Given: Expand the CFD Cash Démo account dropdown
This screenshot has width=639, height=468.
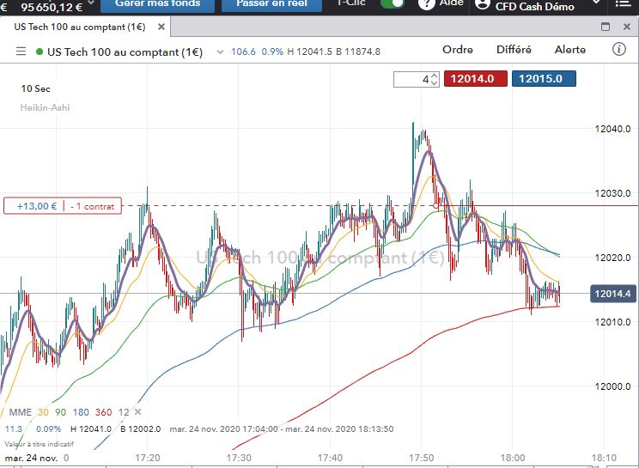Looking at the screenshot, I should pyautogui.click(x=596, y=3).
